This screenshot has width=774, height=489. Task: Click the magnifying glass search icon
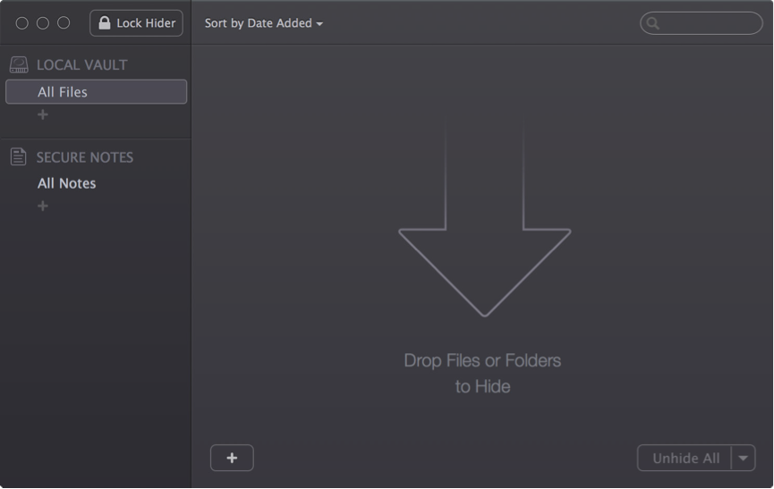[x=652, y=23]
